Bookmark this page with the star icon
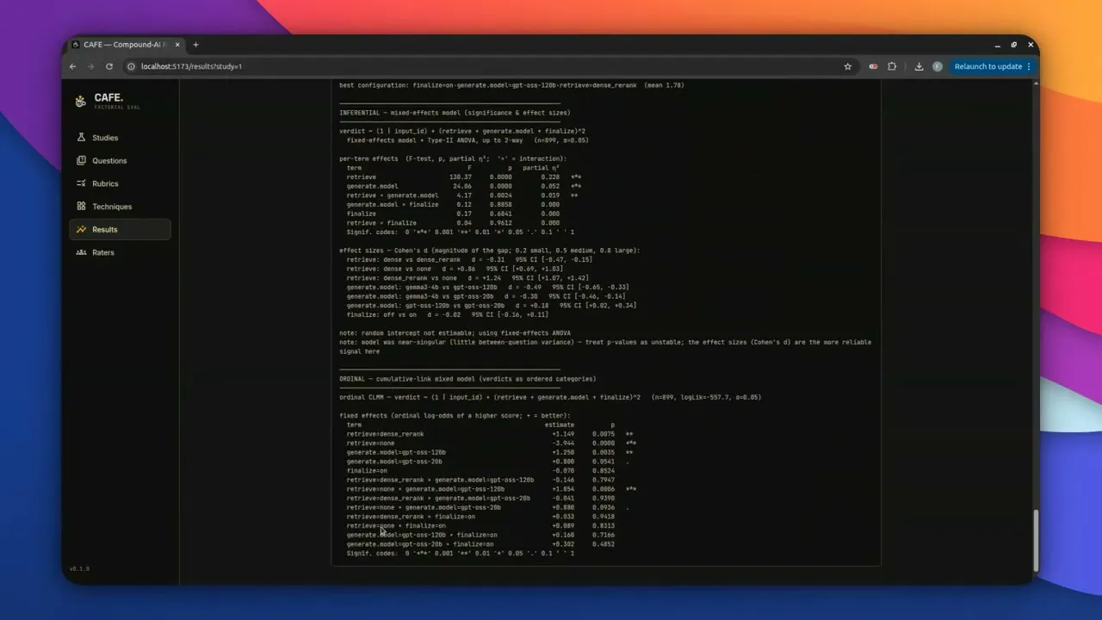 848,66
